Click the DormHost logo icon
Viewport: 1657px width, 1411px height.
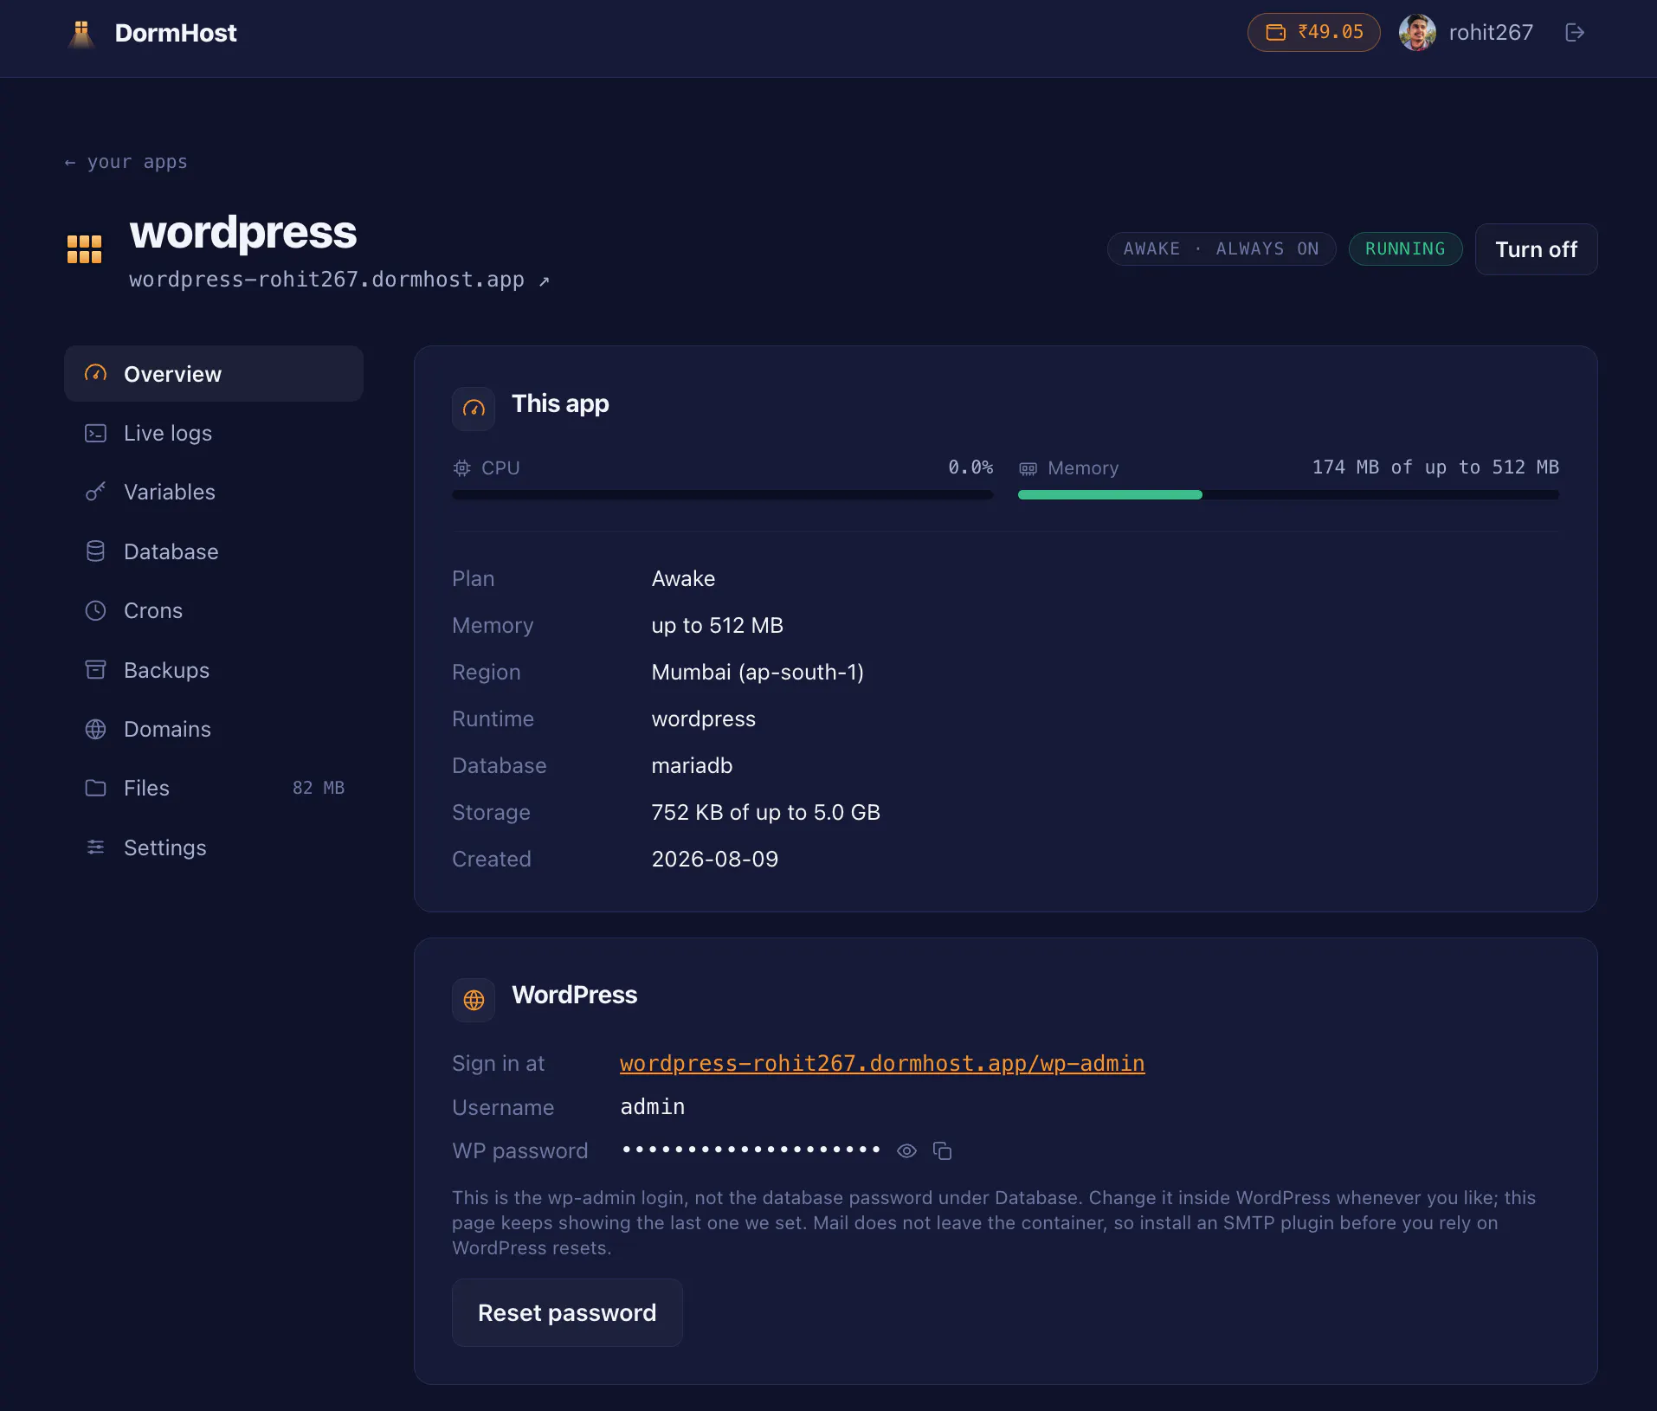pyautogui.click(x=81, y=33)
